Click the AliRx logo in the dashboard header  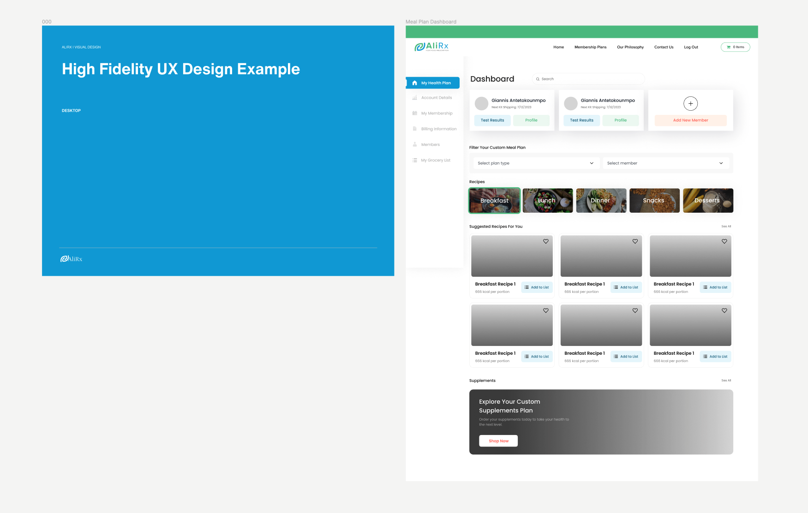[x=431, y=47]
